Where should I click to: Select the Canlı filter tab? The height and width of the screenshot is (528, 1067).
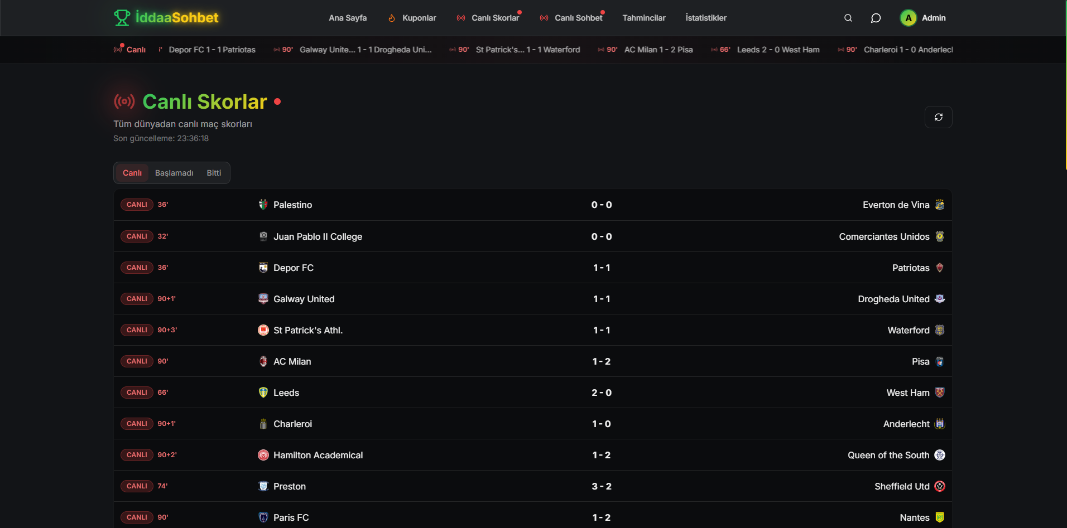click(132, 173)
